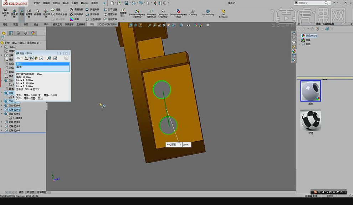Expand the 切除-拉伸2 feature node
This screenshot has height=205, width=353.
click(x=2, y=122)
